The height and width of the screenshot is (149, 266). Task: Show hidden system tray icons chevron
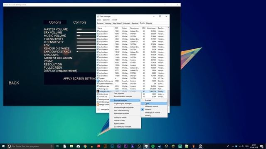(x=233, y=146)
